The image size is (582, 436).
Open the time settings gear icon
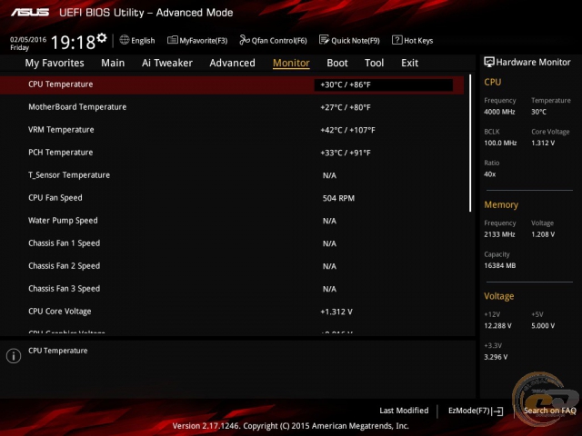102,38
